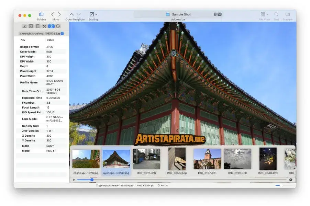Open the list view panel icon
Viewport: 310px width, 206px height.
(38, 26)
